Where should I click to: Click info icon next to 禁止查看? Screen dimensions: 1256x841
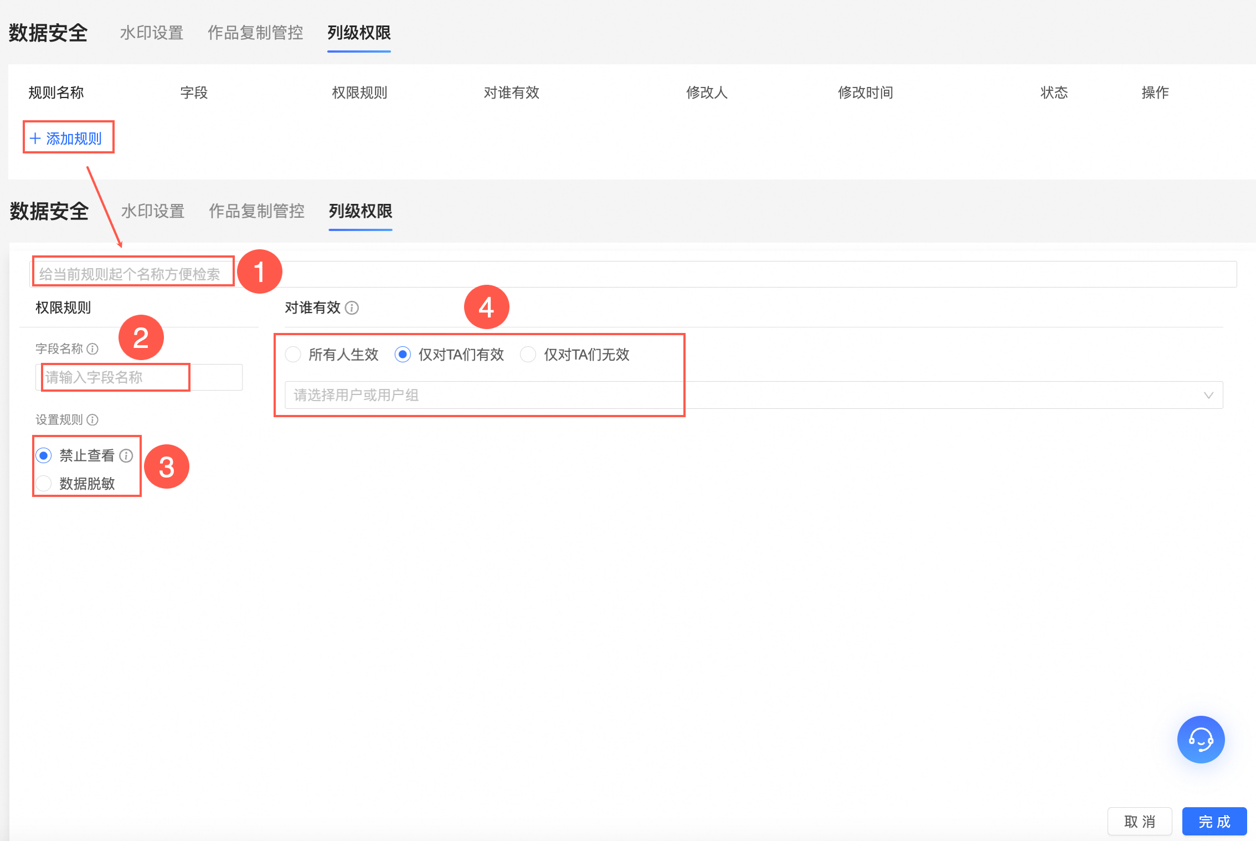126,455
